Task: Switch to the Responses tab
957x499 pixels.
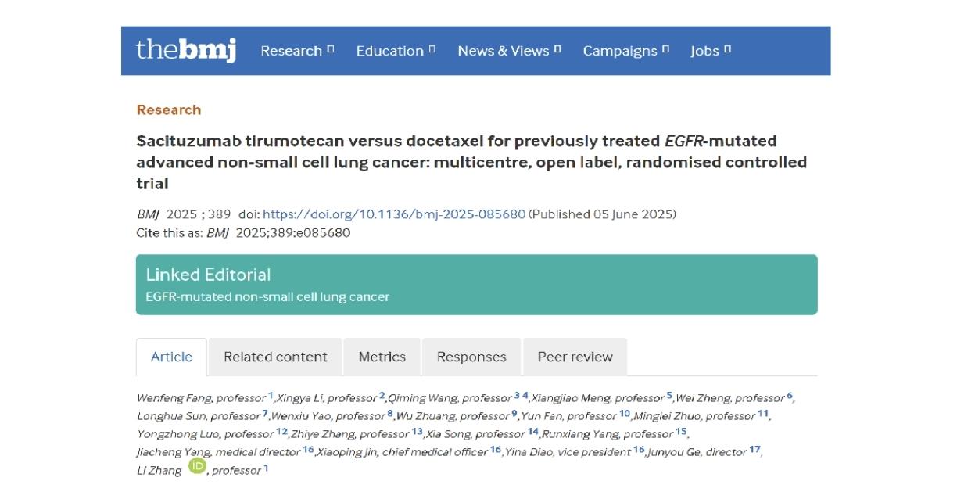Action: pyautogui.click(x=471, y=357)
